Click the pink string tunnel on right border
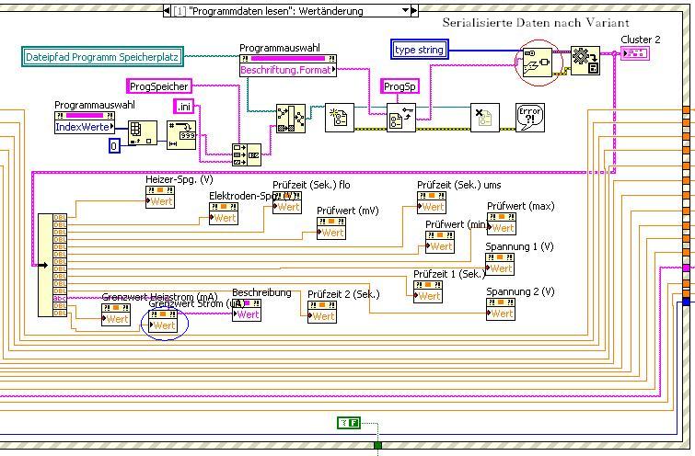The width and height of the screenshot is (695, 456). (x=687, y=268)
